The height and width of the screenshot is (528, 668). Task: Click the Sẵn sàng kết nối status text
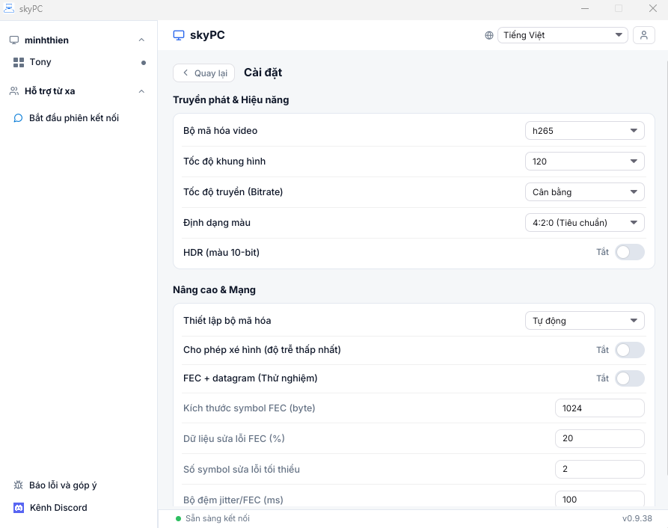pos(218,518)
